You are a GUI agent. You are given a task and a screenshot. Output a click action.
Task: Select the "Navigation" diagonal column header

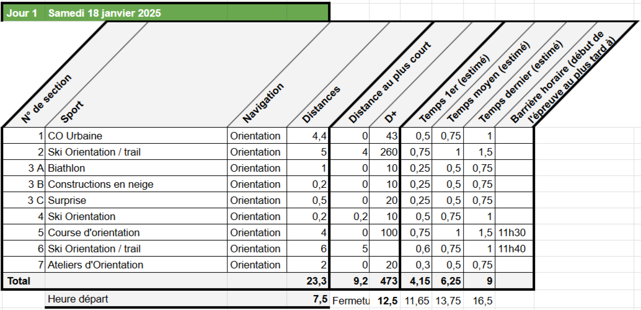pos(263,102)
